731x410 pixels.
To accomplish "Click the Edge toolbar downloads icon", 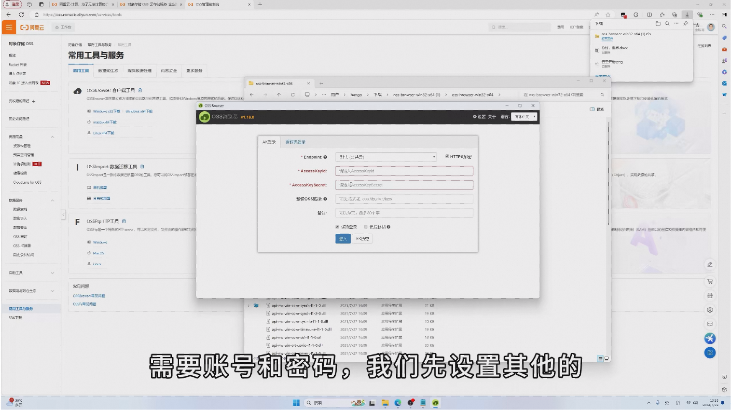I will click(687, 15).
